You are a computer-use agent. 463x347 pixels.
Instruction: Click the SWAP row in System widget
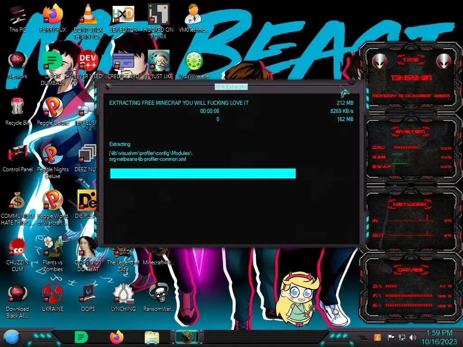(411, 166)
